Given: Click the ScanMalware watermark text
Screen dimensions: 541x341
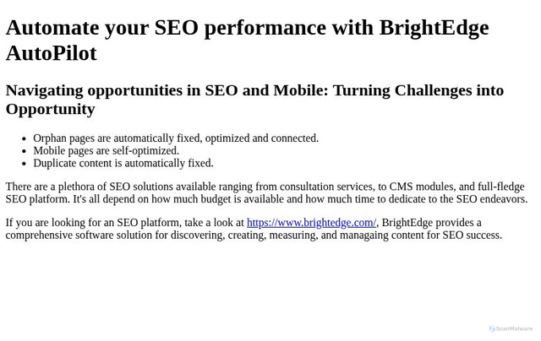Looking at the screenshot, I should pyautogui.click(x=514, y=329).
